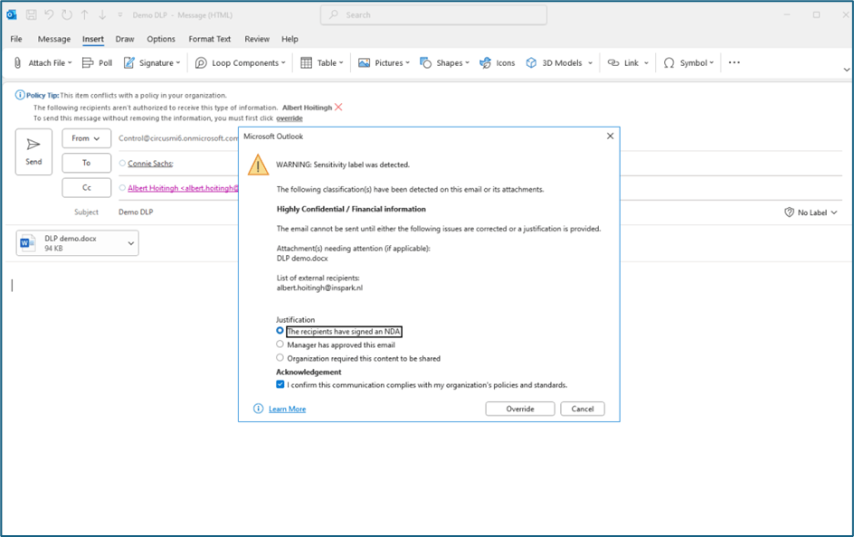Viewport: 854px width, 537px height.
Task: Open the No Label sensitivity dropdown
Action: pos(811,212)
